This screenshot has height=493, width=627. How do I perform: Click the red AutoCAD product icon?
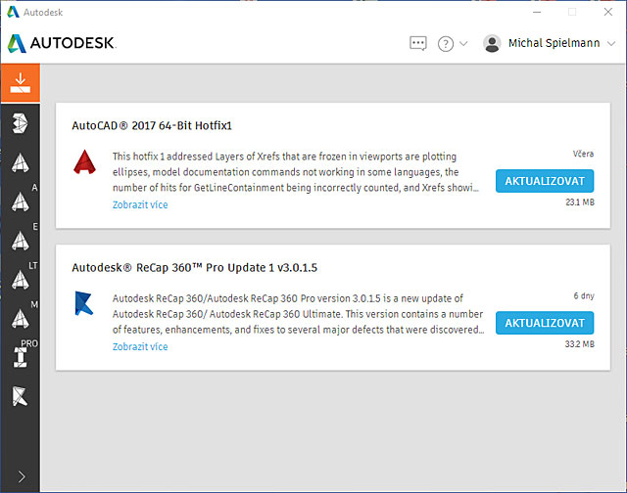pos(85,162)
